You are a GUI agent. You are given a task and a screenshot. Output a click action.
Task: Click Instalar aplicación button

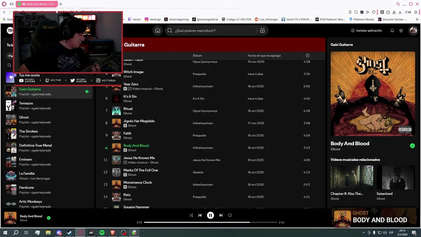(366, 31)
